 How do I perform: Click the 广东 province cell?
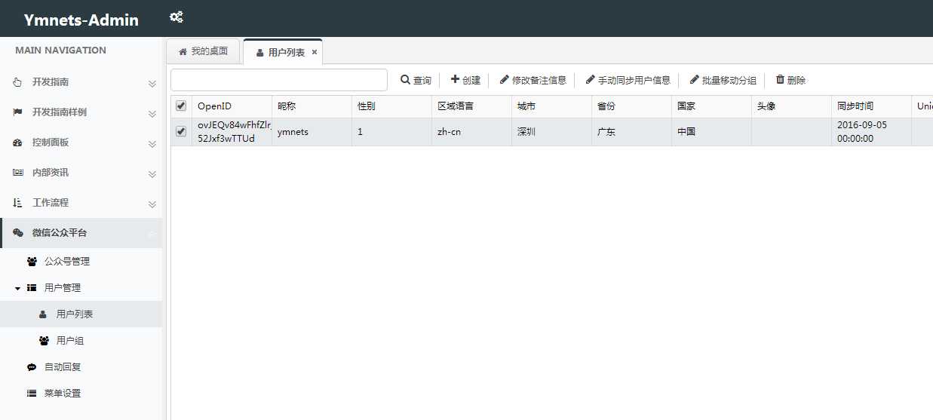click(x=632, y=132)
